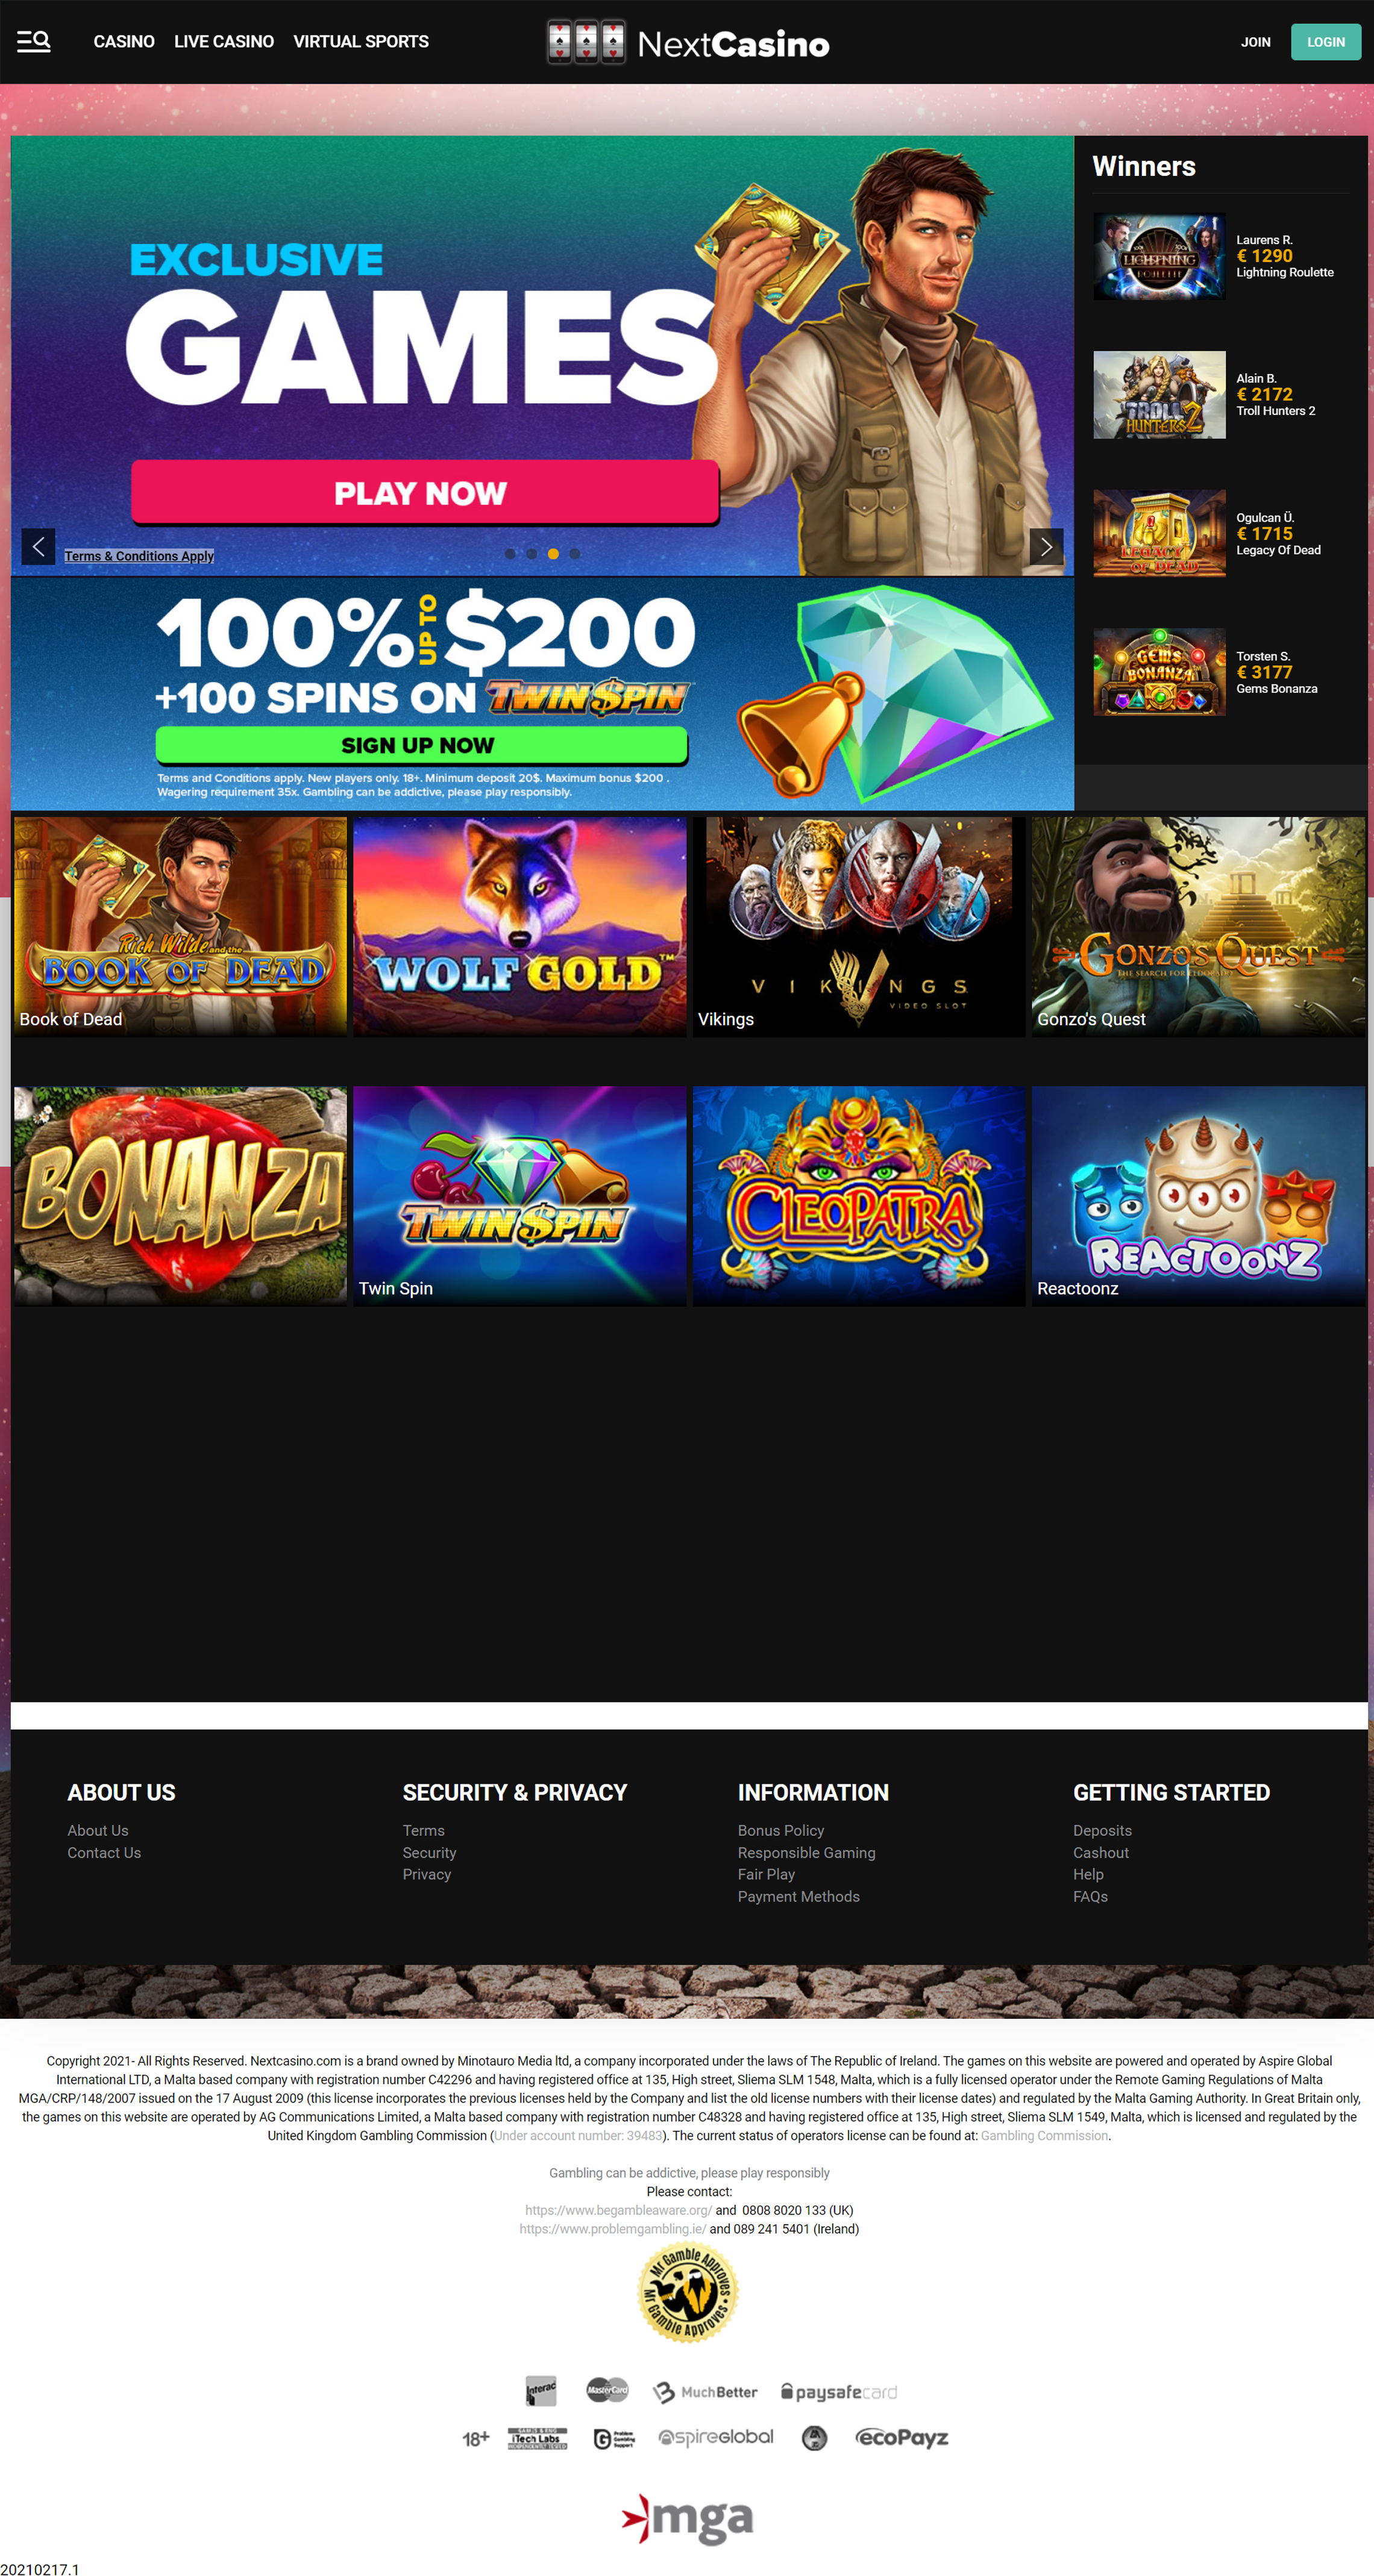Select the fourth carousel dot indicator

(x=575, y=554)
